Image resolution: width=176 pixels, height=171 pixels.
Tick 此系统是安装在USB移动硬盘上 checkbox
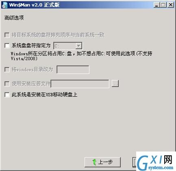point(7,95)
